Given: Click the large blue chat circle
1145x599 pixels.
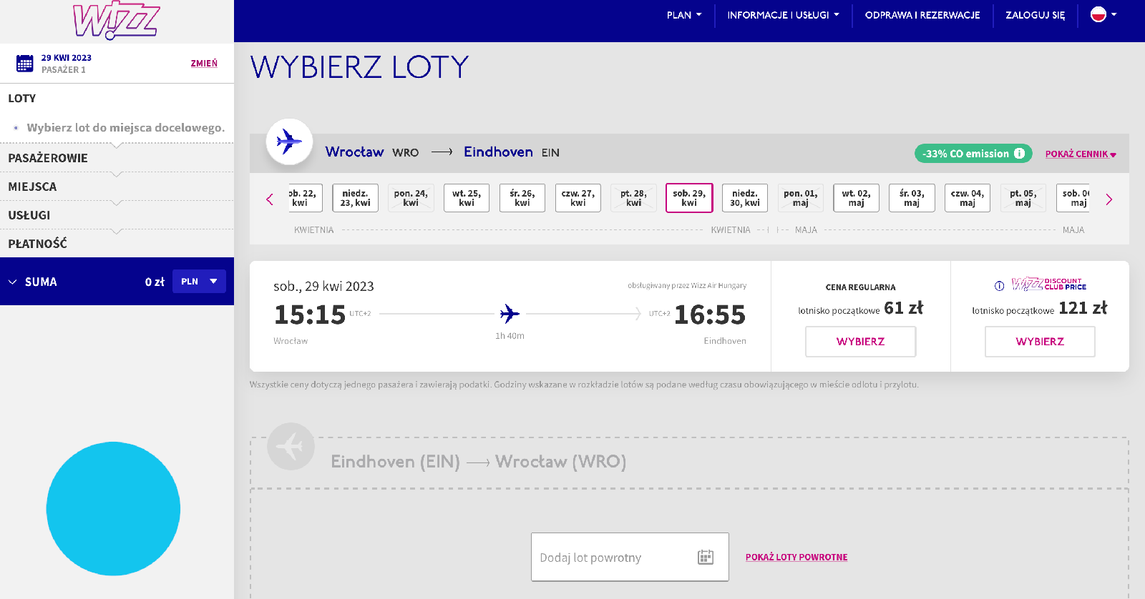Looking at the screenshot, I should 113,509.
